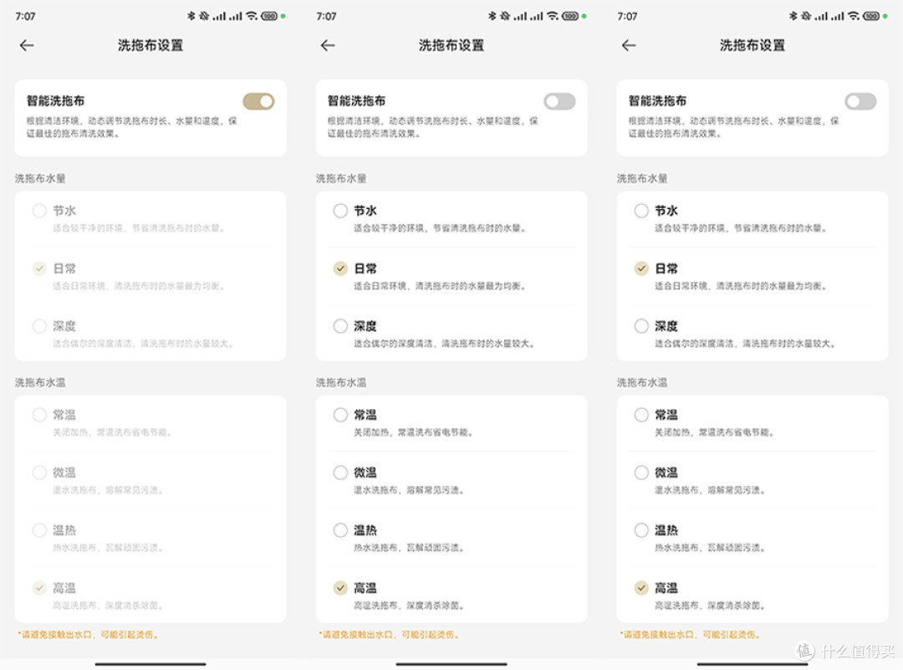Tap the battery indicator in right panel
Screen dimensions: 903x670
click(x=872, y=16)
